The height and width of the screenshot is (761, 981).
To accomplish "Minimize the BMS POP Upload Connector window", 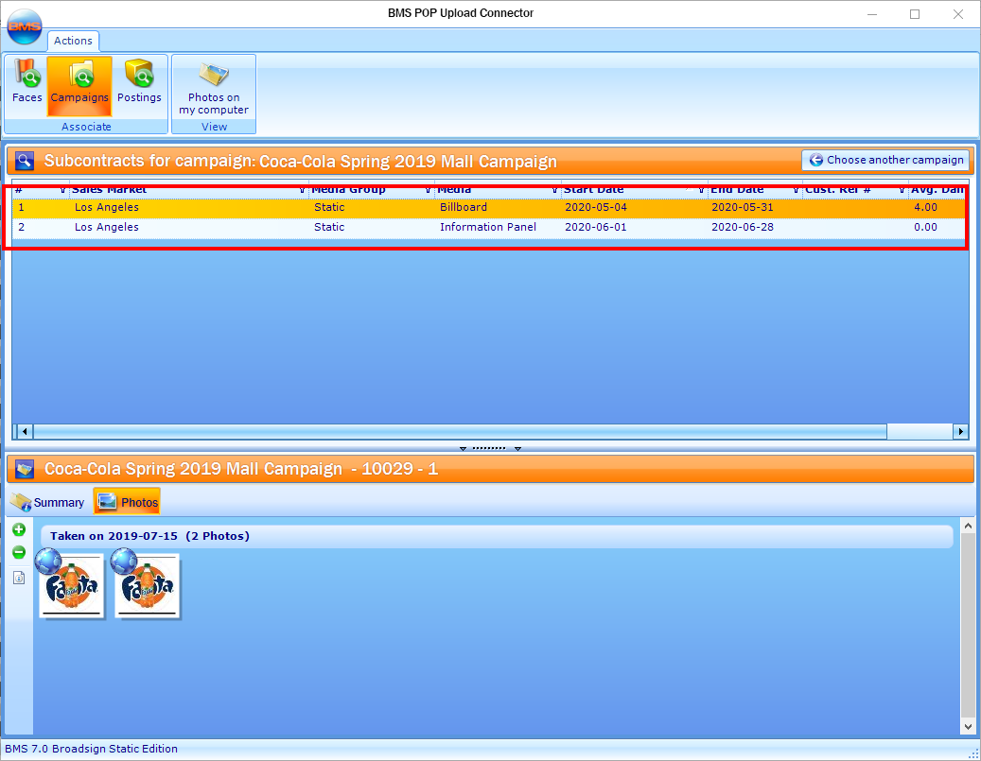I will (872, 14).
